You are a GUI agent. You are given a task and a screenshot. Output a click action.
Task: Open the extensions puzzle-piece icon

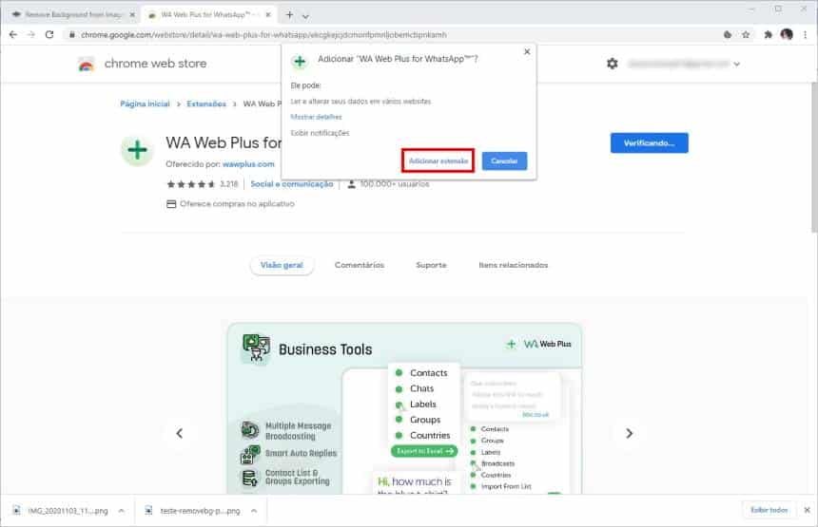(x=768, y=35)
